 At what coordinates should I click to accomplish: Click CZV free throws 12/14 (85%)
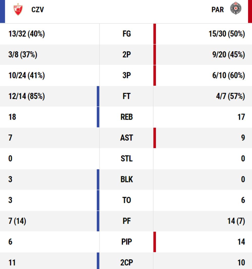26,96
